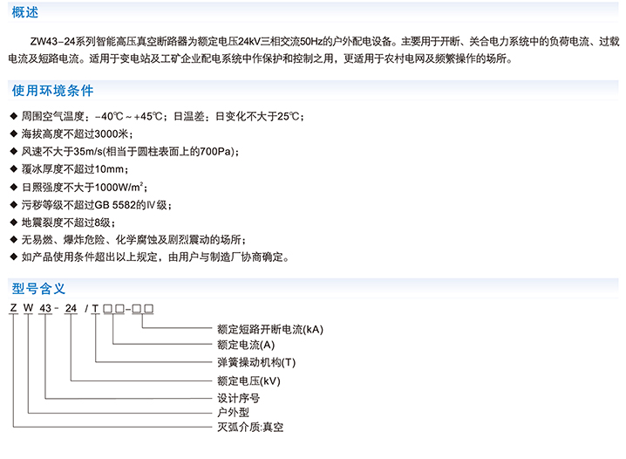Click the 弹簧操动机构(T) label
The height and width of the screenshot is (459, 626).
tap(256, 363)
